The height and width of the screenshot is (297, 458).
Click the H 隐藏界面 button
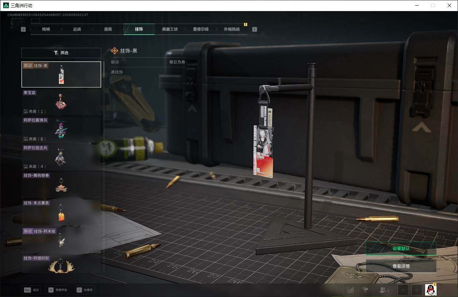[x=57, y=290]
